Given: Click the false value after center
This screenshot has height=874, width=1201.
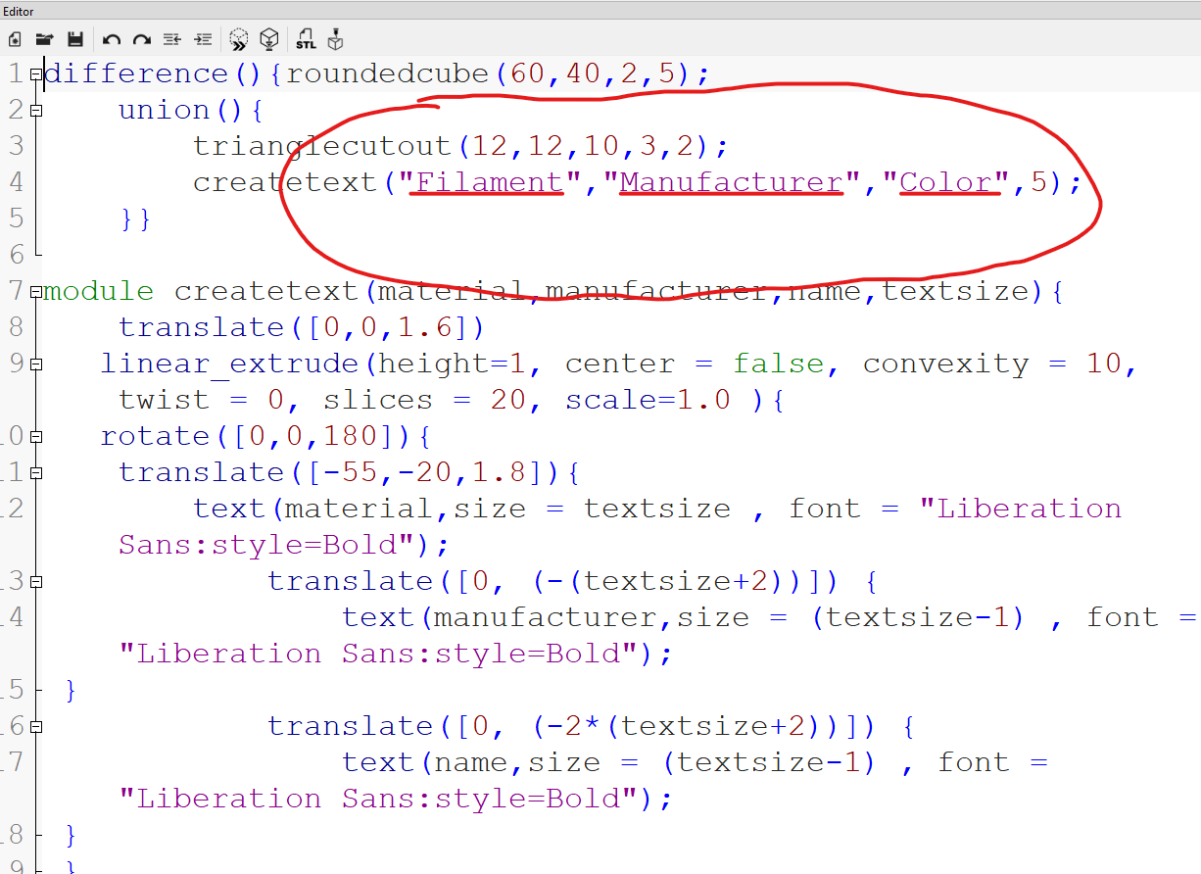Looking at the screenshot, I should pyautogui.click(x=780, y=364).
